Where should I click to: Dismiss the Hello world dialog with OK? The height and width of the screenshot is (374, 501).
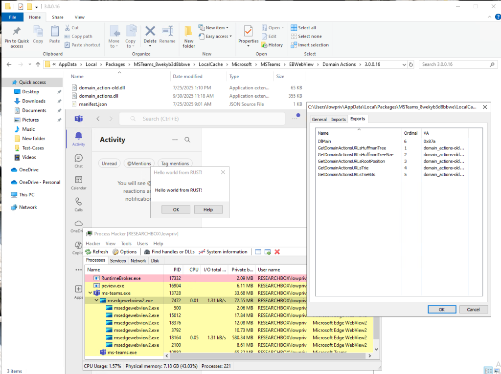click(x=176, y=209)
